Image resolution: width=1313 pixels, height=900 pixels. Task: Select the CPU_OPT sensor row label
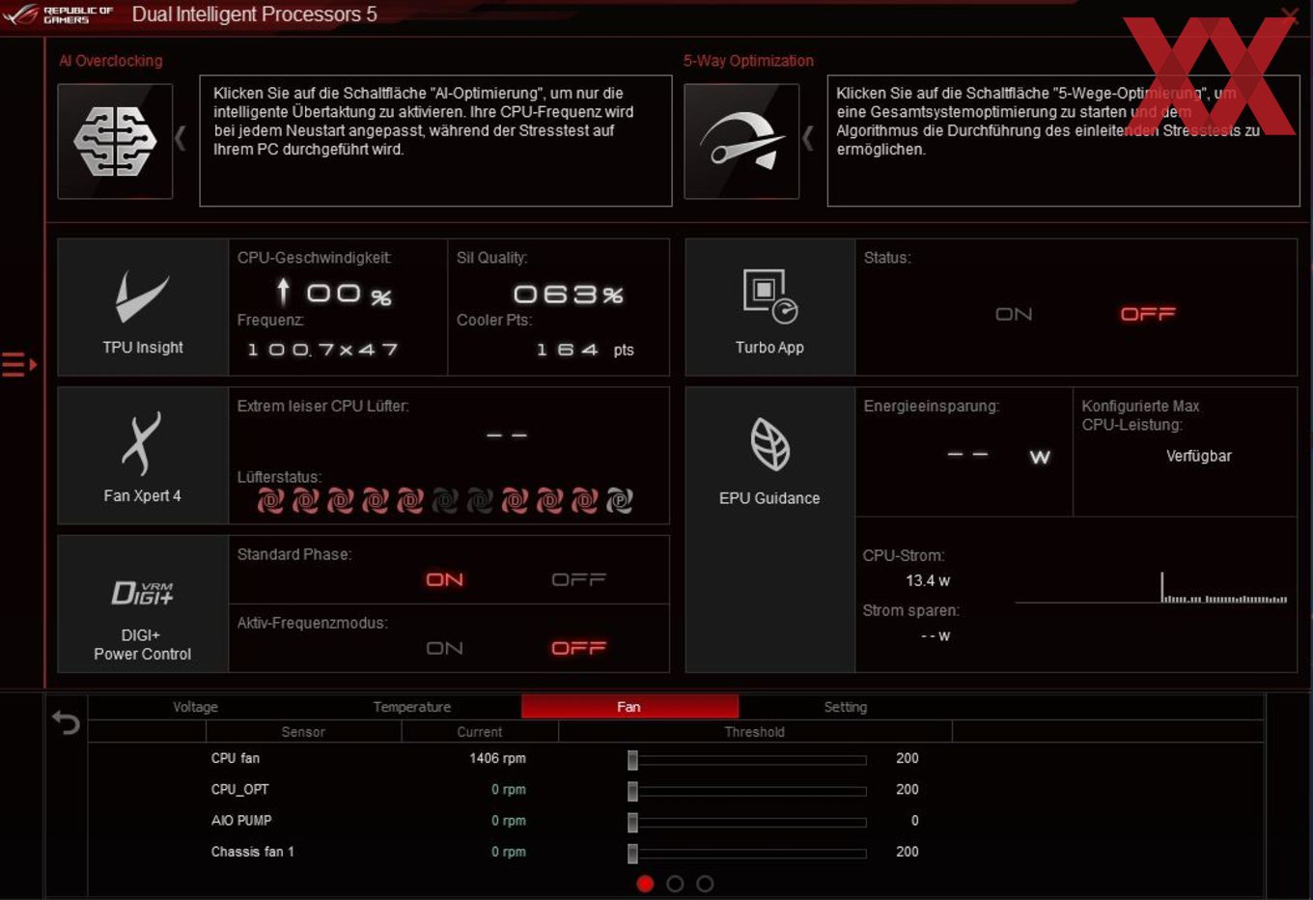point(240,789)
